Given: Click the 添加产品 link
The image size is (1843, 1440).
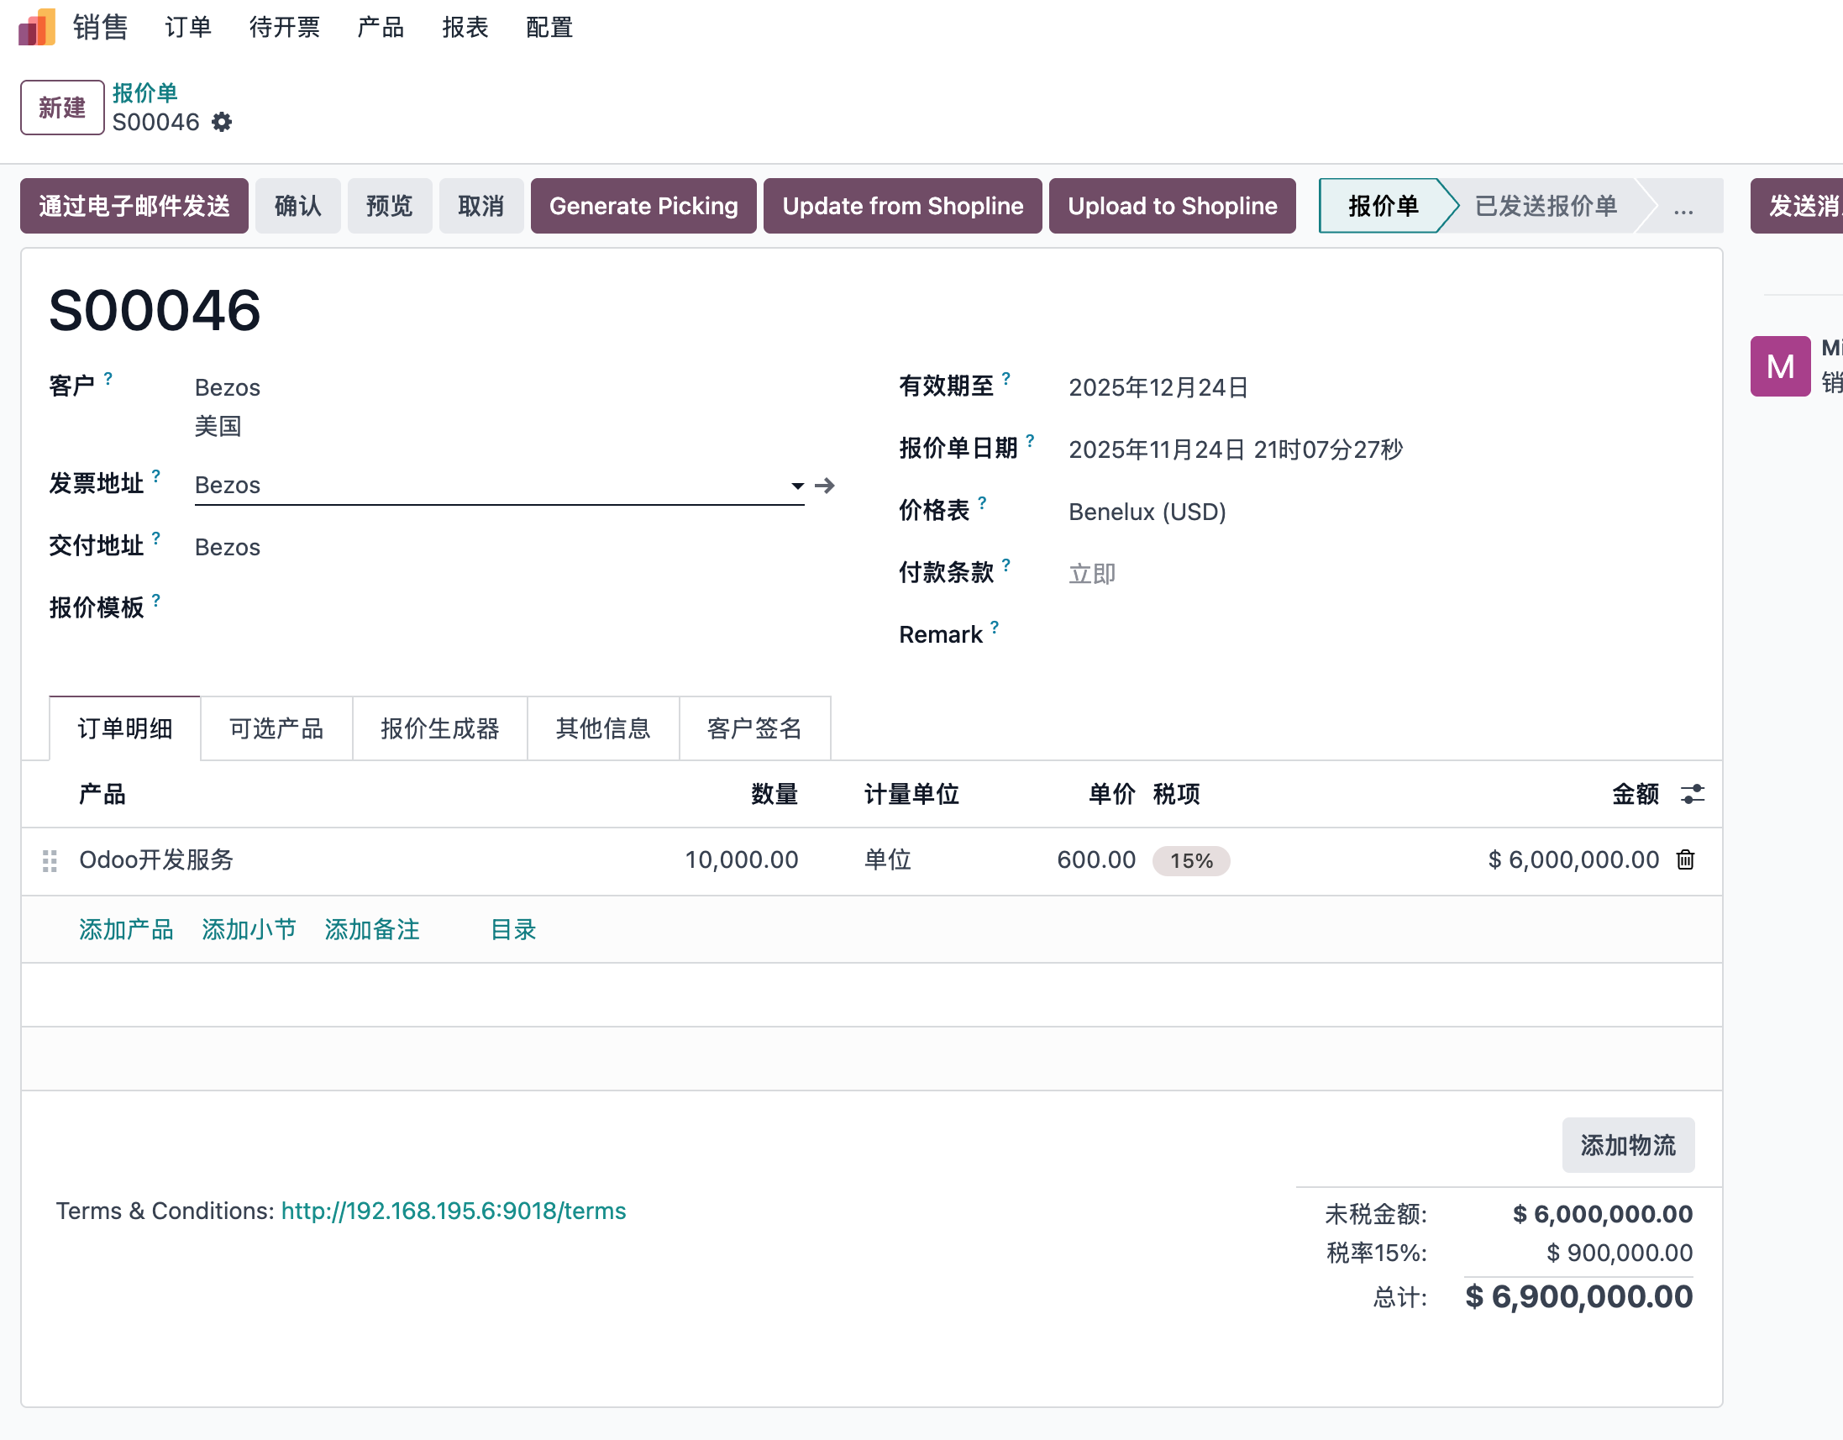Looking at the screenshot, I should [127, 929].
